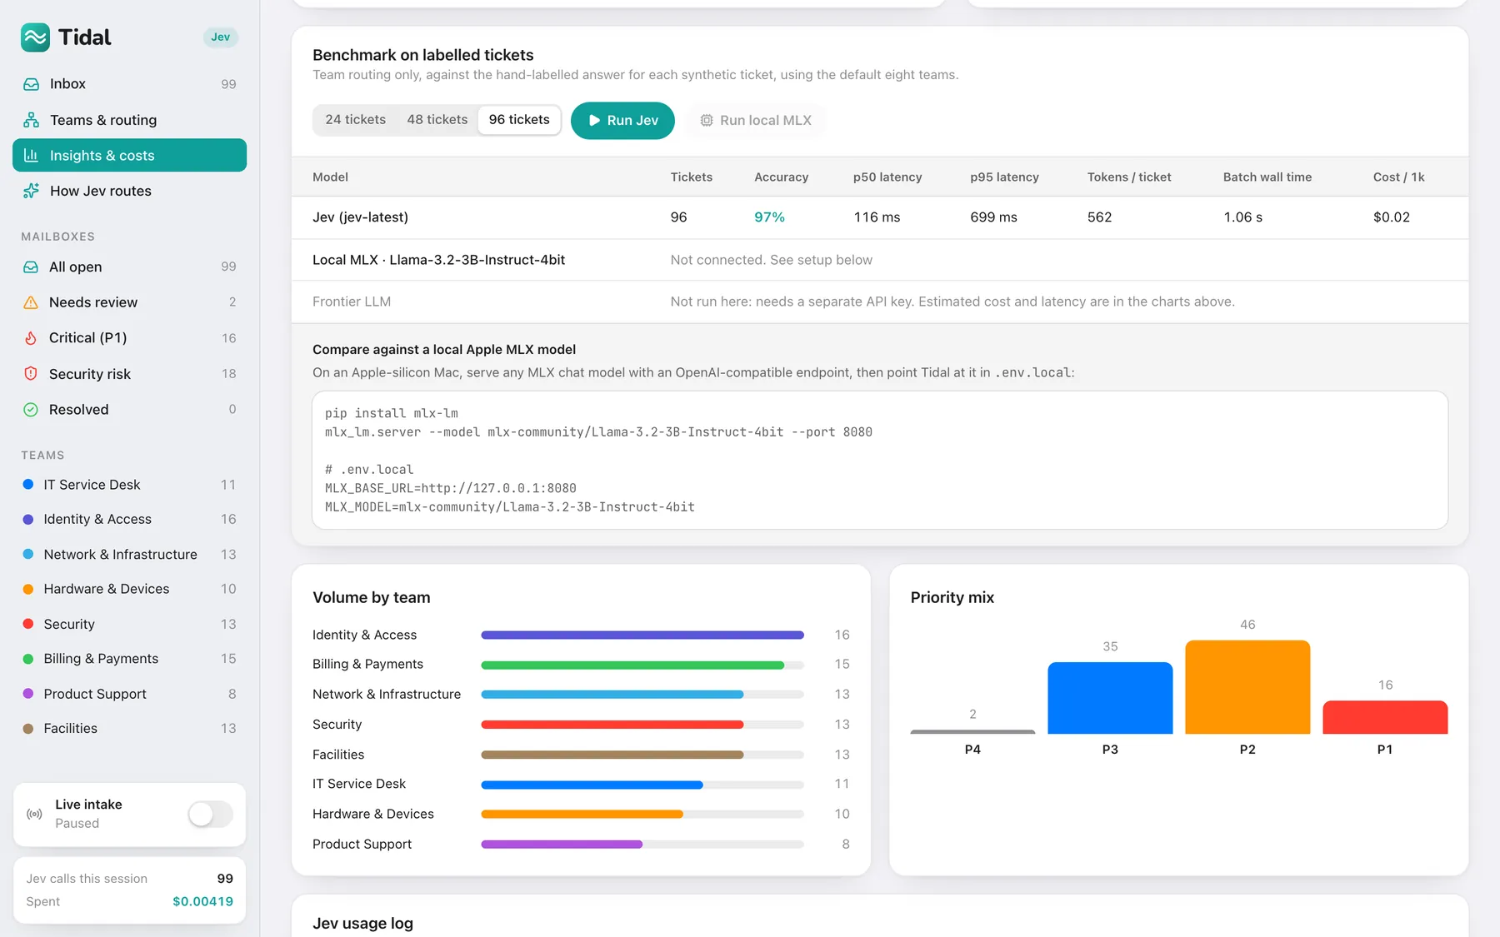The height and width of the screenshot is (937, 1500).
Task: Open the Hardware & Devices team in sidebar
Action: (129, 589)
